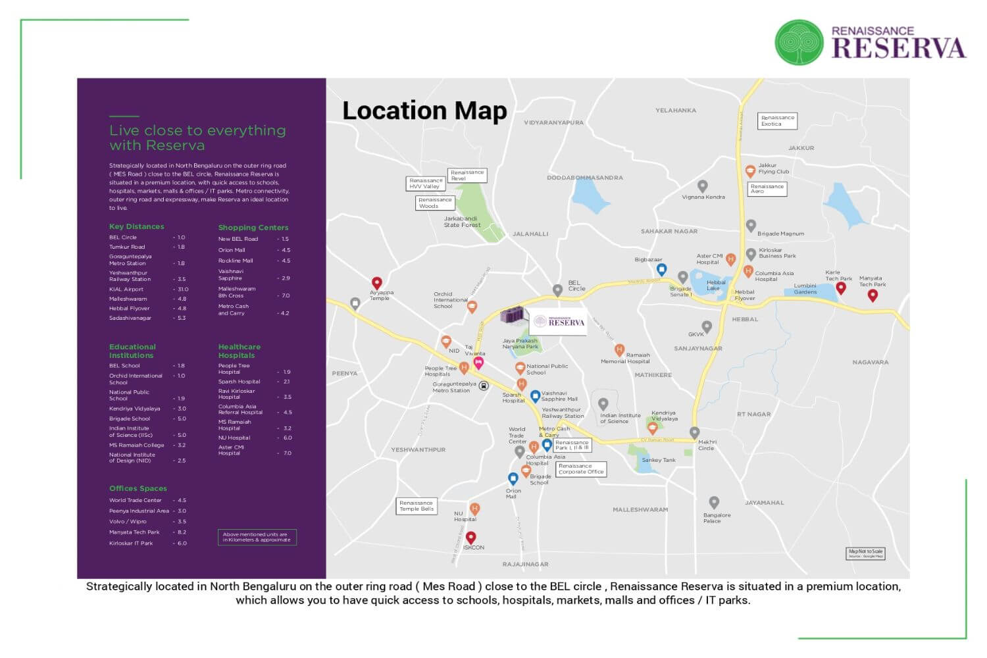
Task: Select the 'Hebbal Flyover' distance row
Action: tap(148, 309)
